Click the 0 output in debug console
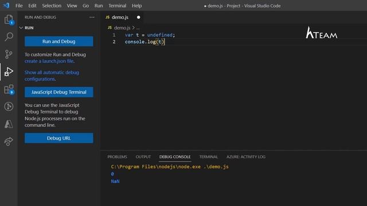367x206 pixels. point(112,174)
